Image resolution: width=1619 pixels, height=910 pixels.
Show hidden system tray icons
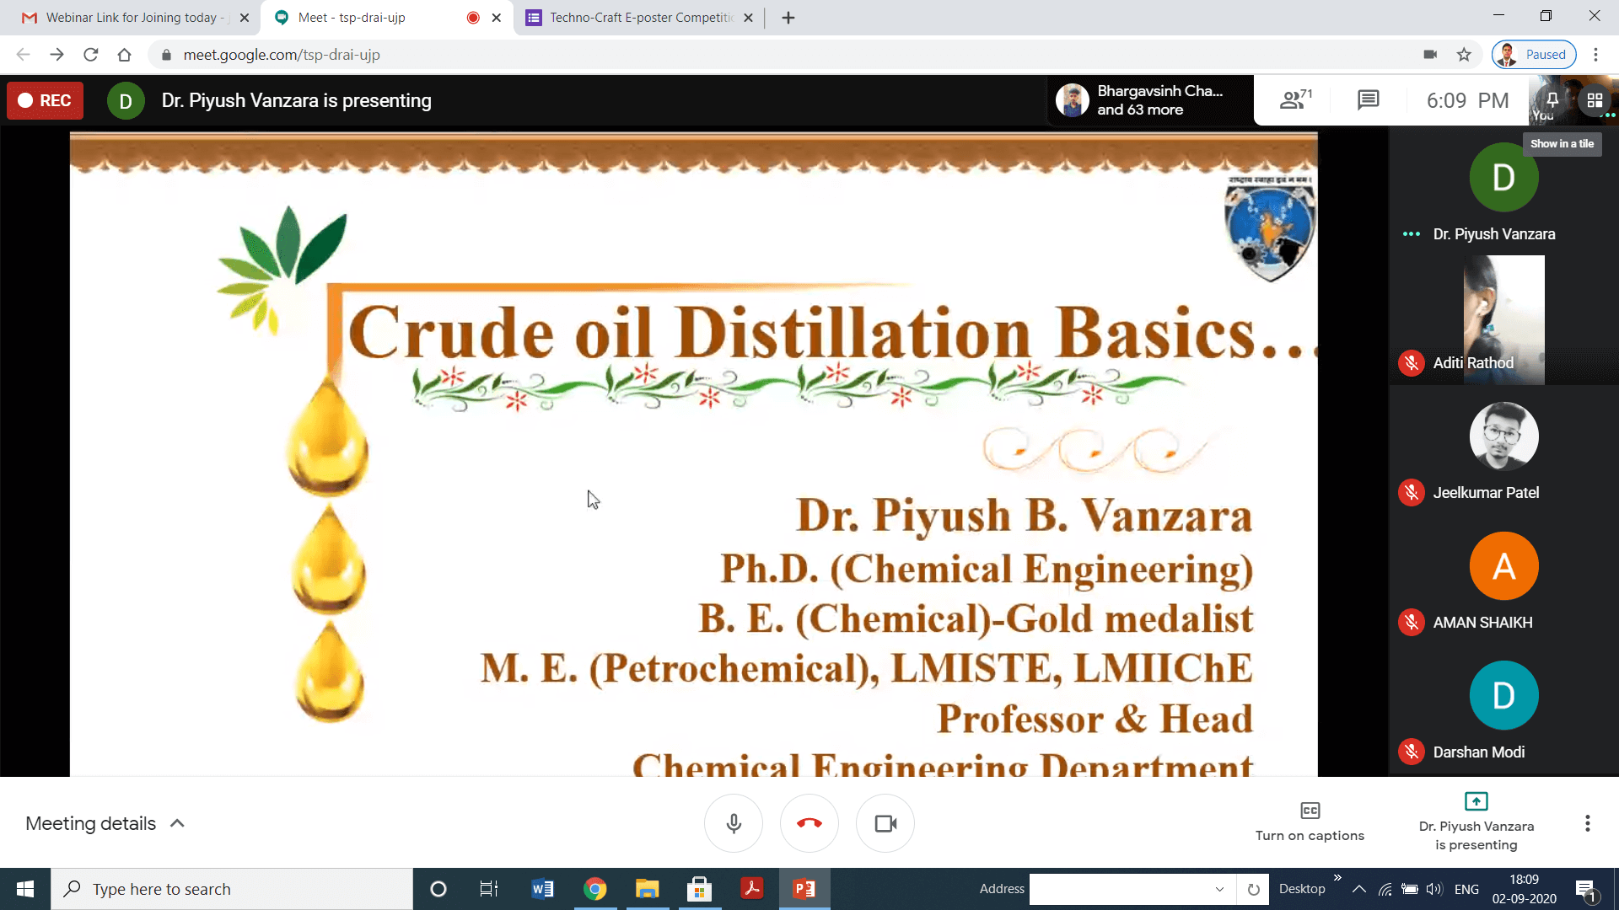[x=1358, y=889]
